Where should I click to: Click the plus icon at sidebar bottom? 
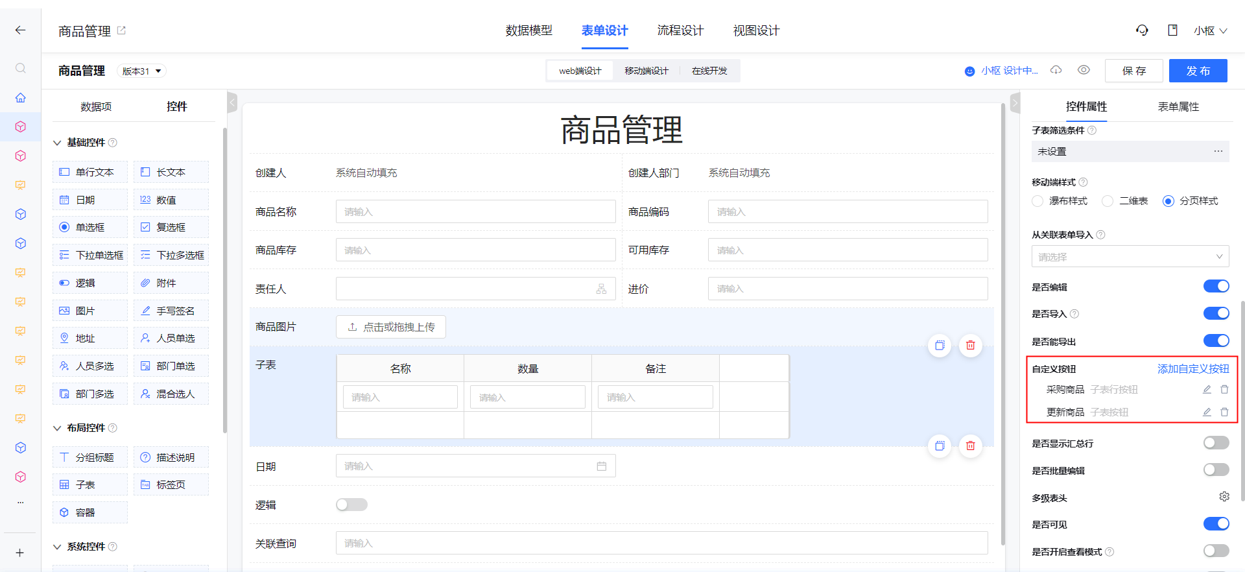coord(20,553)
